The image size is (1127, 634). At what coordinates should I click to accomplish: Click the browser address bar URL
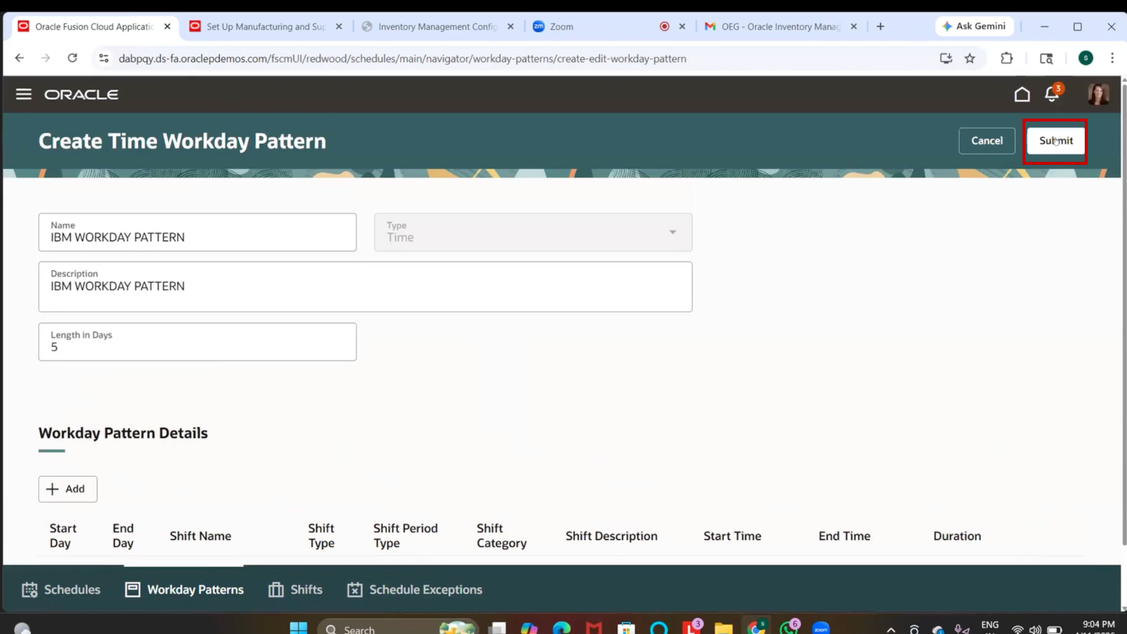402,59
